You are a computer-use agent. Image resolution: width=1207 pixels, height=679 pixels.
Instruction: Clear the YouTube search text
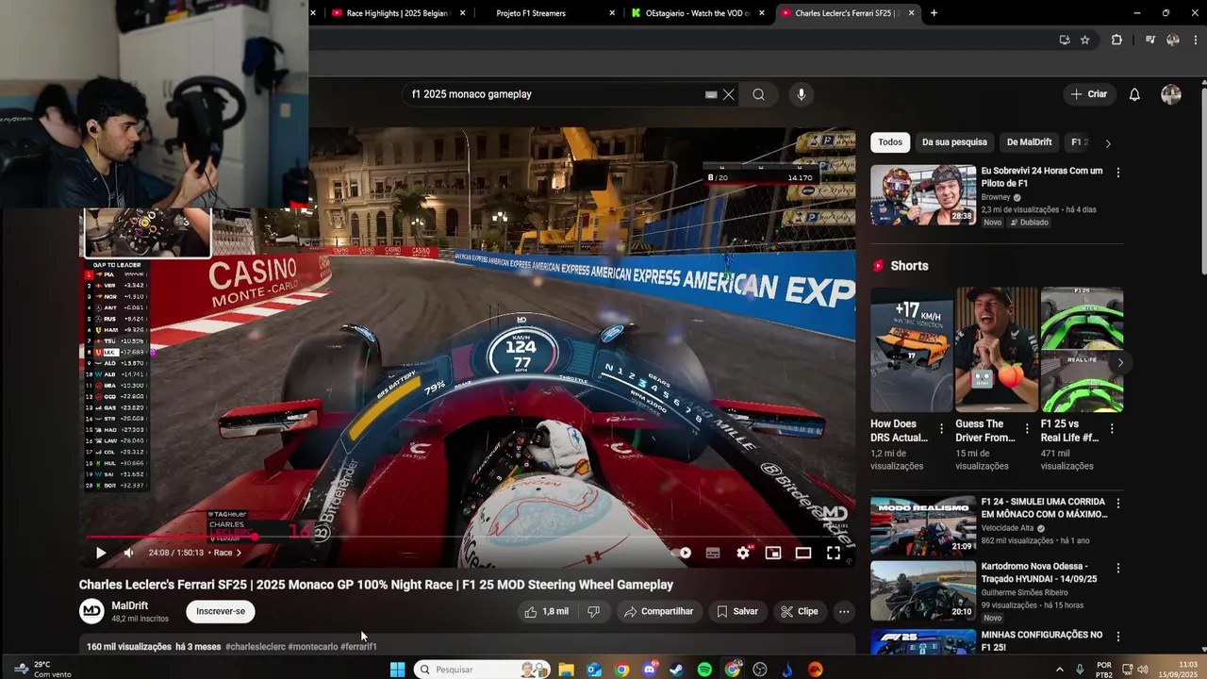click(x=728, y=94)
